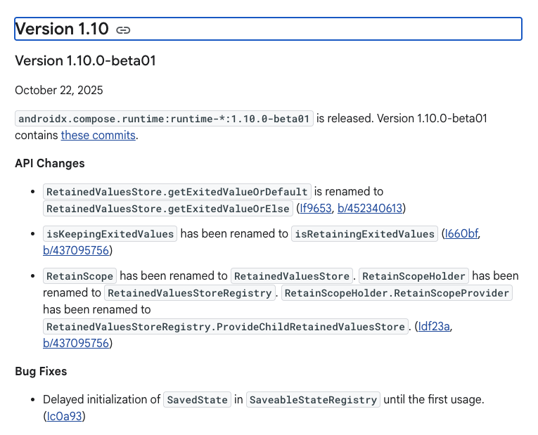Click the getExitedValueOrDefault code snippet
This screenshot has width=538, height=435.
pos(177,192)
